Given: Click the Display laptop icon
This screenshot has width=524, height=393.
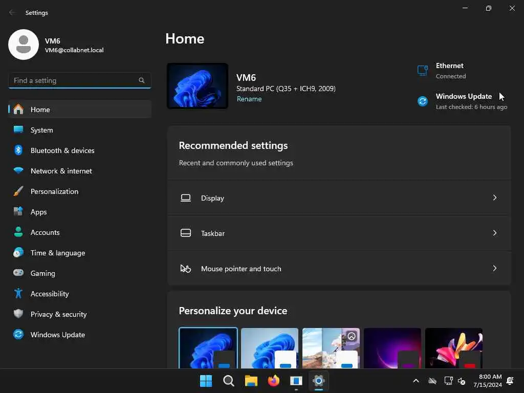Looking at the screenshot, I should click(x=185, y=198).
